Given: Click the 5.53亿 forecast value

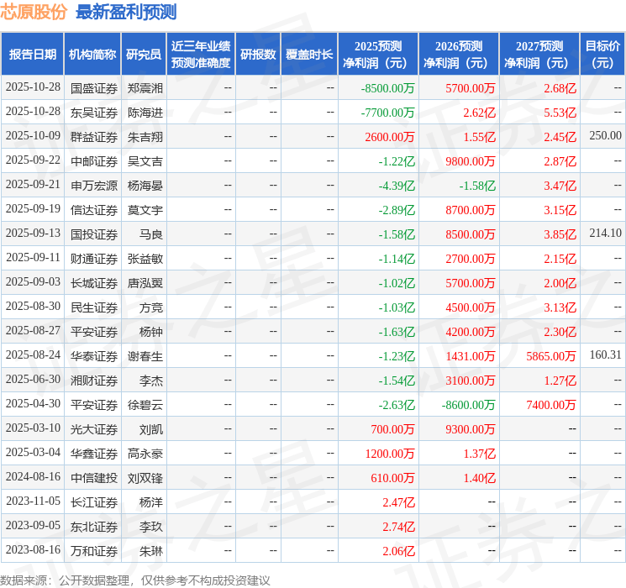Looking at the screenshot, I should [560, 113].
